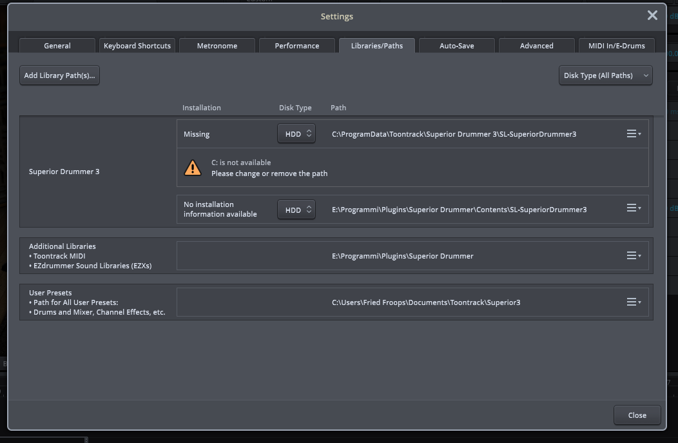
Task: Open options menu for missing C: library path
Action: [x=634, y=133]
